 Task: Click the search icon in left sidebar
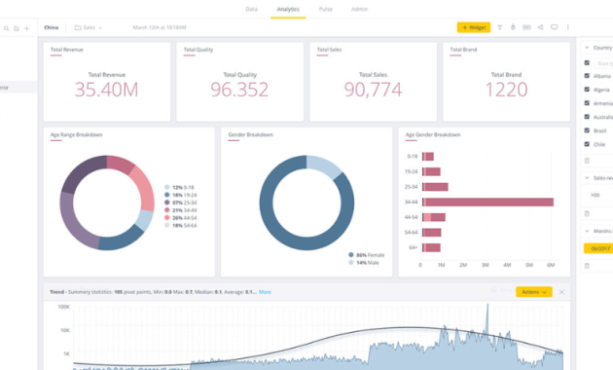(x=6, y=28)
